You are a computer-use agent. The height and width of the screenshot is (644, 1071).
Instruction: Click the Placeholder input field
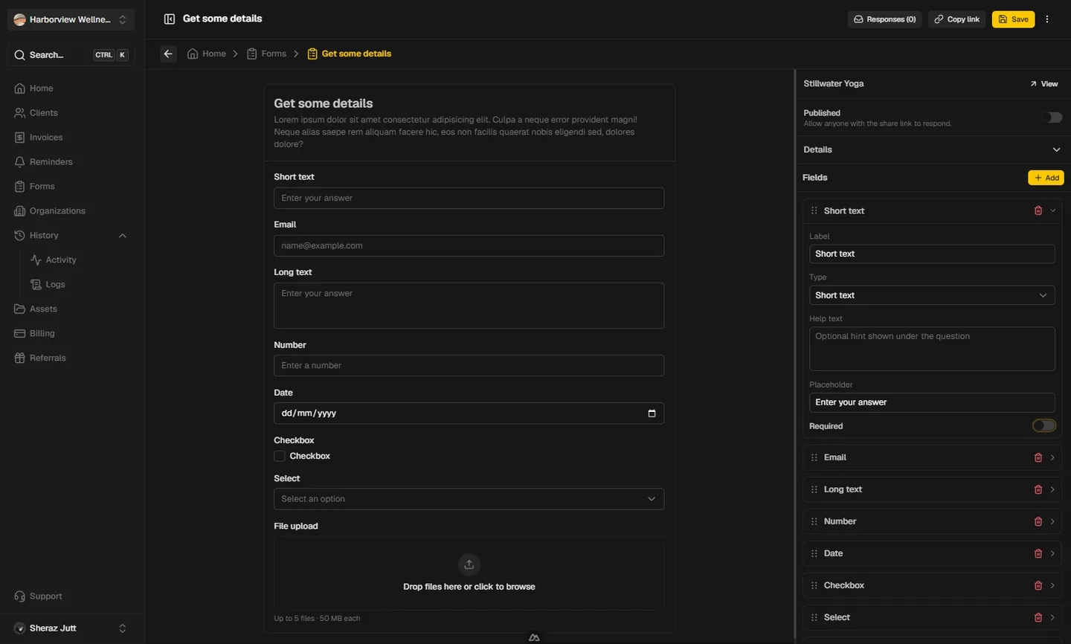(x=932, y=402)
